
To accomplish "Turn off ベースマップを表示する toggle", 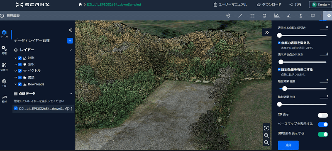I will (x=323, y=124).
